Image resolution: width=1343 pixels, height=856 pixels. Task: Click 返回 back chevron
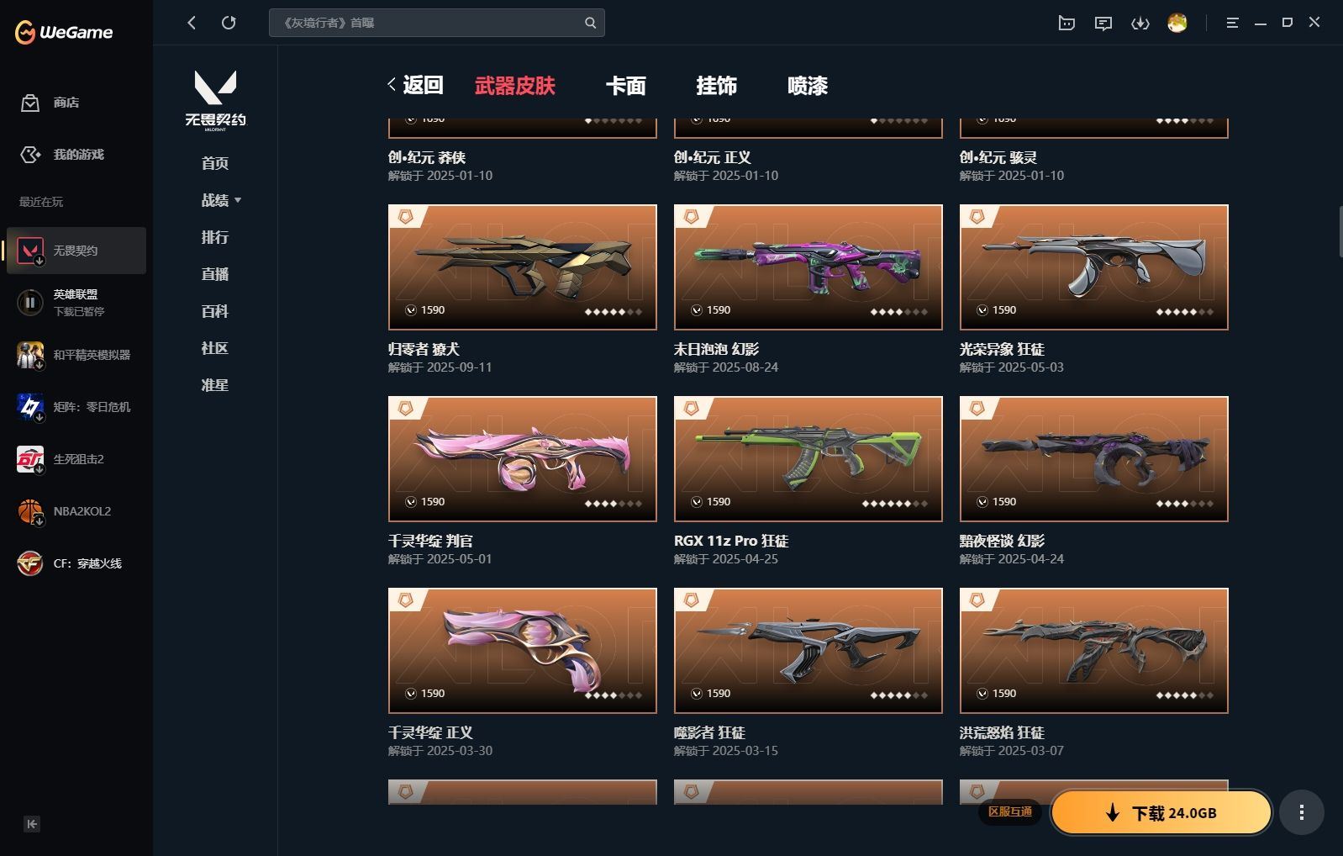tap(415, 85)
